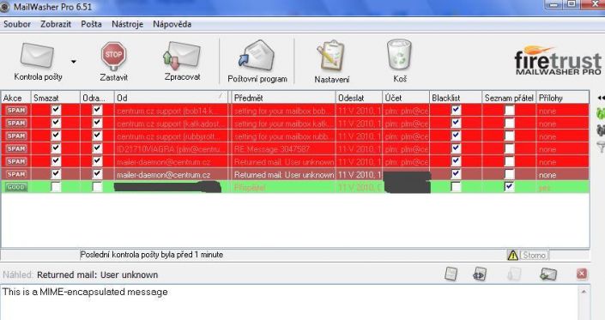Viewport: 605px width, 320px height.
Task: Click the Kontrola pošty envelope icon
Action: [37, 56]
